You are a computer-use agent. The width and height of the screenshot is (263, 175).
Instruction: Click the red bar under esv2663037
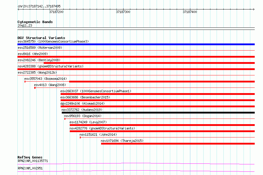point(158,94)
